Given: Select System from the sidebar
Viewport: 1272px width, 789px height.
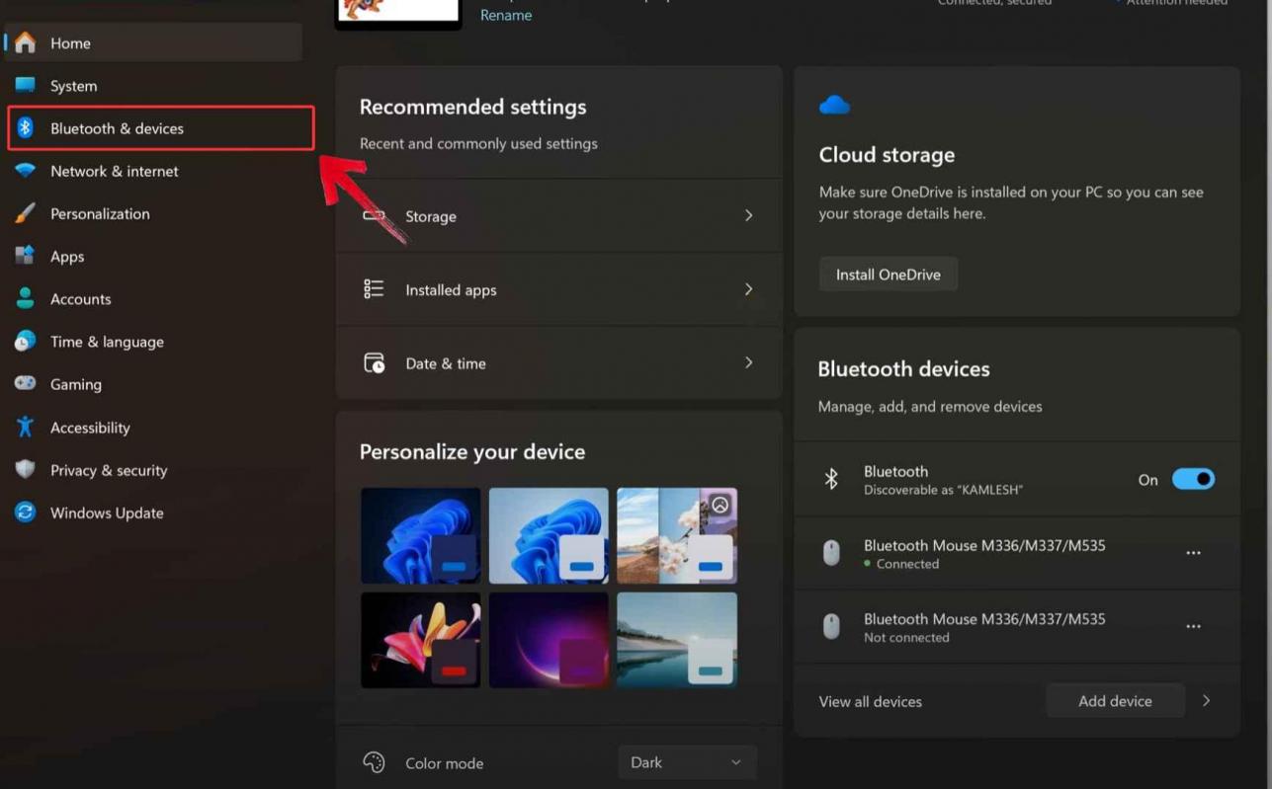Looking at the screenshot, I should click(24, 85).
